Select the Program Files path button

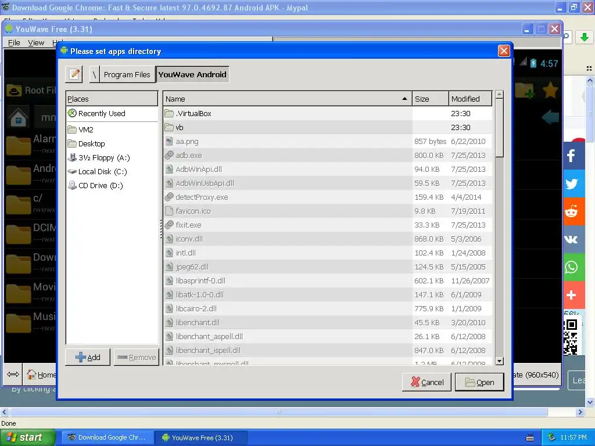point(127,74)
